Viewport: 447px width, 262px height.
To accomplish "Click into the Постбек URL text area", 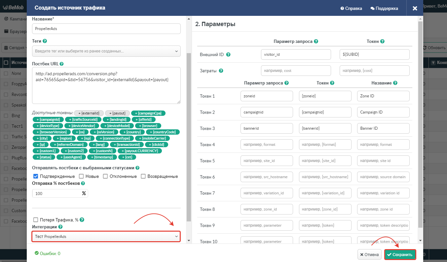I will (x=106, y=85).
